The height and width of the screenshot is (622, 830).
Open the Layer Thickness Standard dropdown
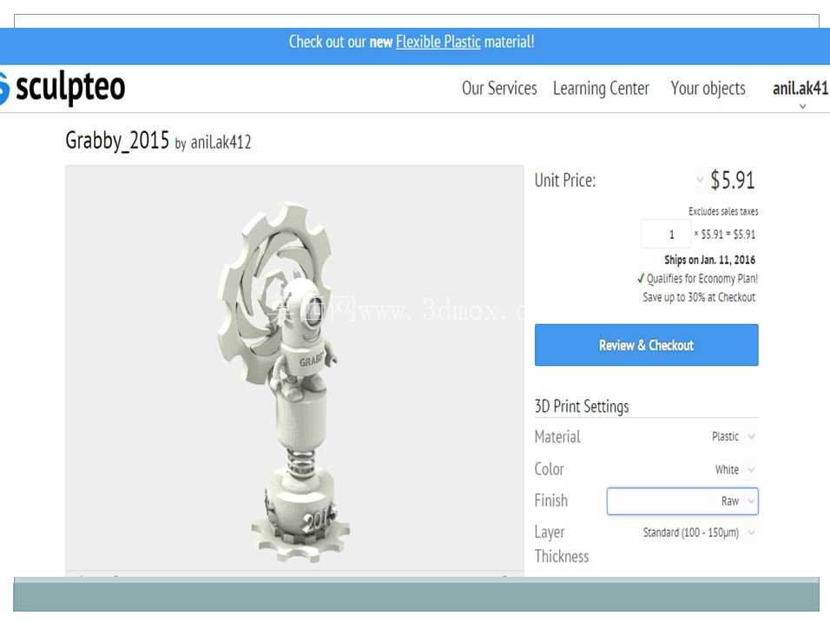(x=699, y=533)
